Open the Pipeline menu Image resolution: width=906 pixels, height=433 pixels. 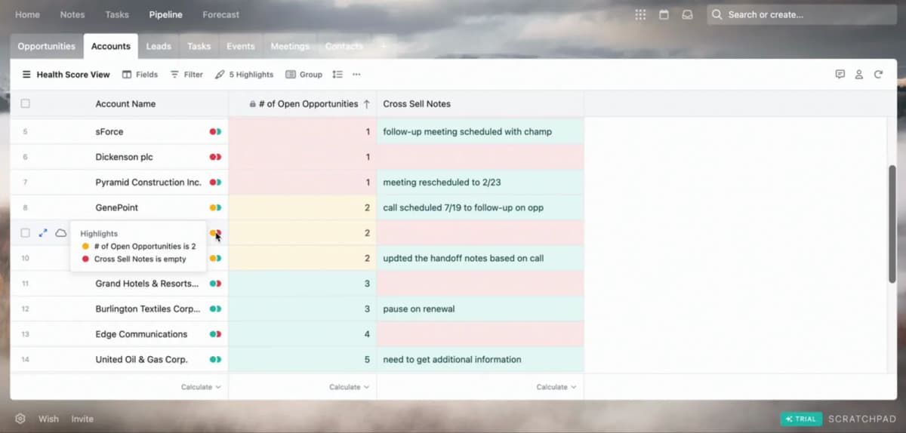[x=165, y=14]
